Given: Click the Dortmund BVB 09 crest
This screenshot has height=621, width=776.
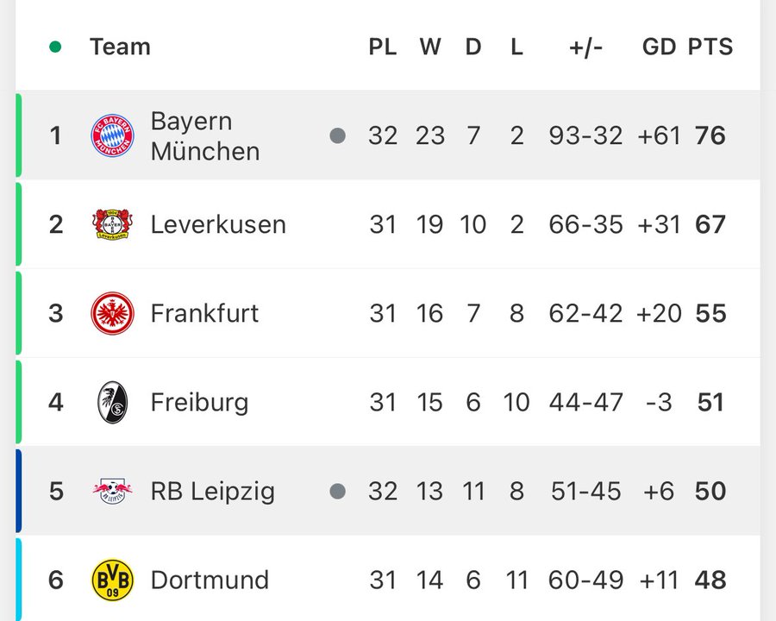Looking at the screenshot, I should pyautogui.click(x=113, y=580).
